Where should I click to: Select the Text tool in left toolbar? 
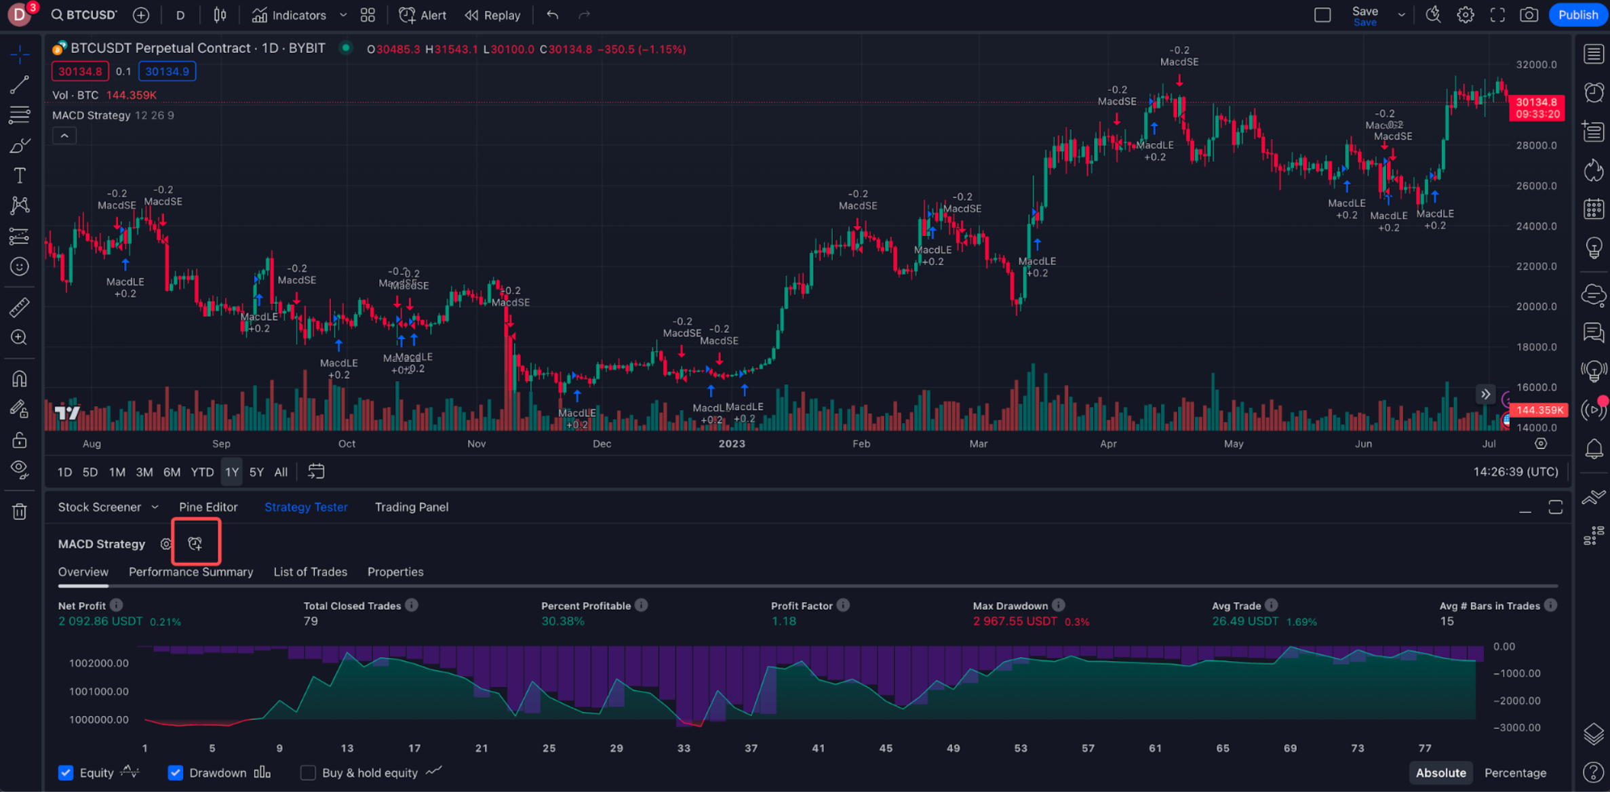click(19, 176)
